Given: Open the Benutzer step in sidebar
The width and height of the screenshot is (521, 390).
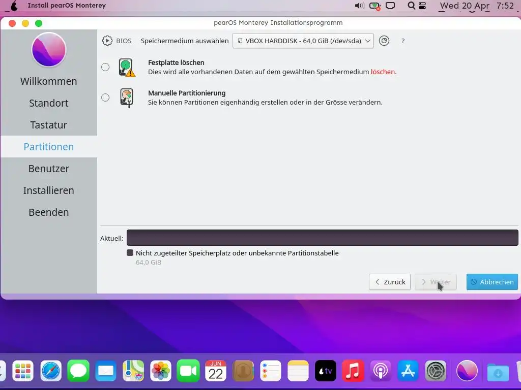Looking at the screenshot, I should point(48,169).
